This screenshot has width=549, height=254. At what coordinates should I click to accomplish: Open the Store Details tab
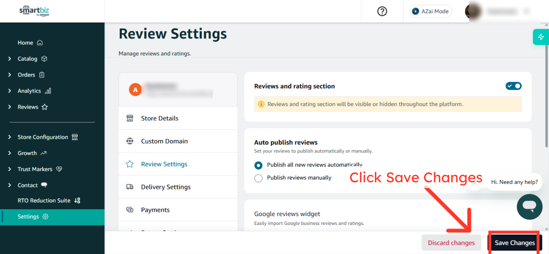click(x=178, y=118)
